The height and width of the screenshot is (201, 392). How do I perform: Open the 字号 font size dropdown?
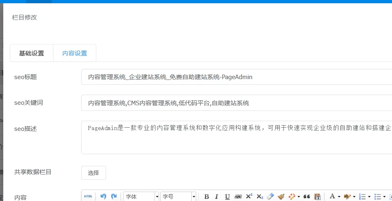(x=178, y=197)
